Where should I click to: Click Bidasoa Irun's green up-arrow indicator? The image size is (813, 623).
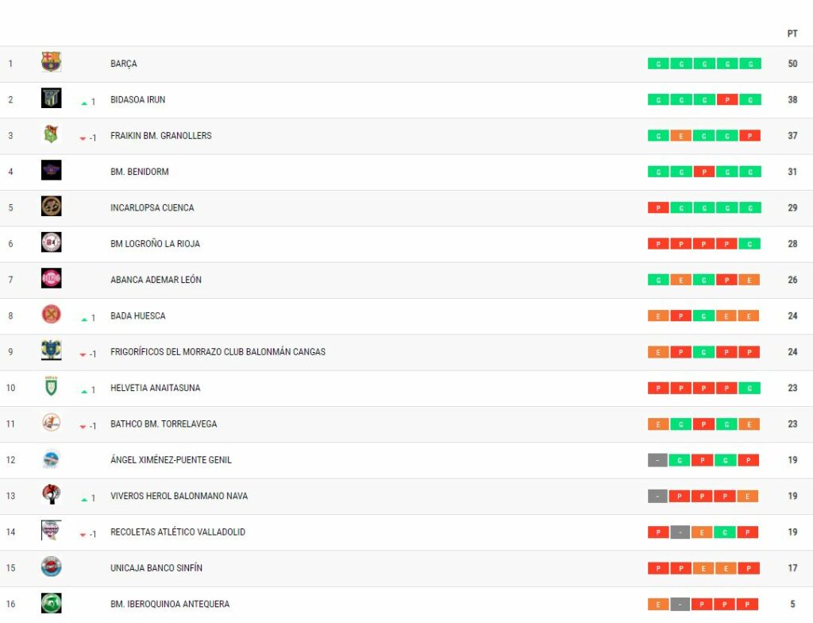tap(84, 103)
